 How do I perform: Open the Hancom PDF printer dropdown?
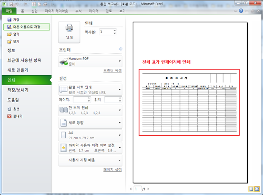pyautogui.click(x=90, y=61)
